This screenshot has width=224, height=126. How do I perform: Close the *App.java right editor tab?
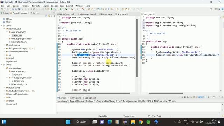pyautogui.click(x=154, y=14)
